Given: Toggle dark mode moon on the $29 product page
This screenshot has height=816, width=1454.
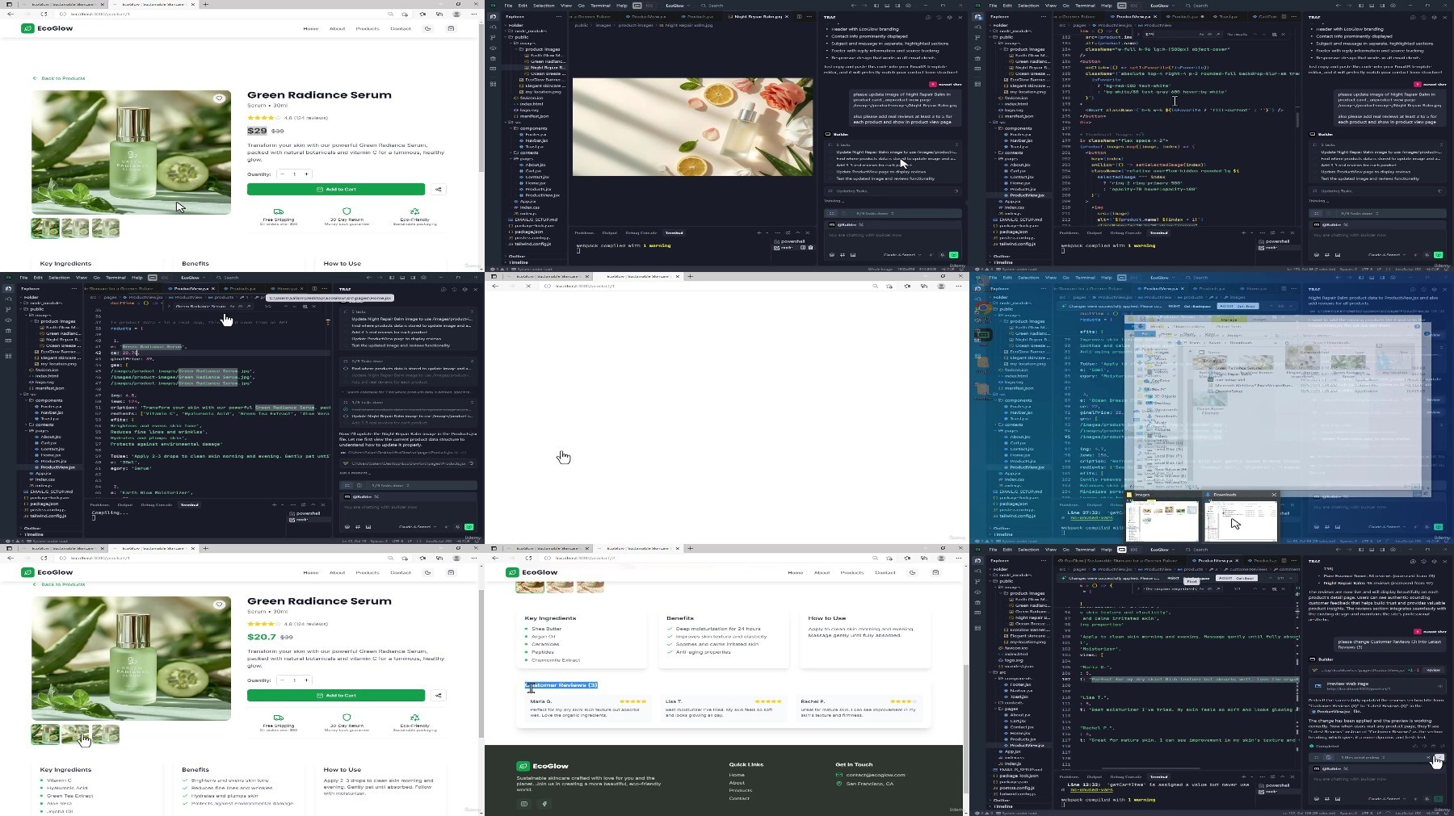Looking at the screenshot, I should tap(427, 28).
